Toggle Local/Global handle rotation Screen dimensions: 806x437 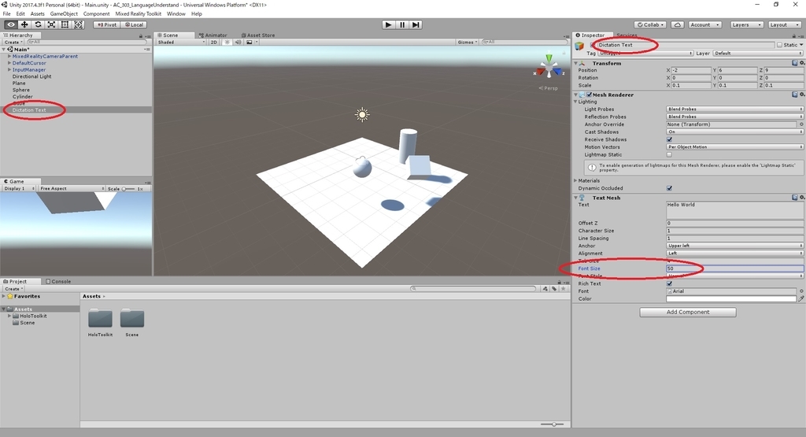coord(134,24)
